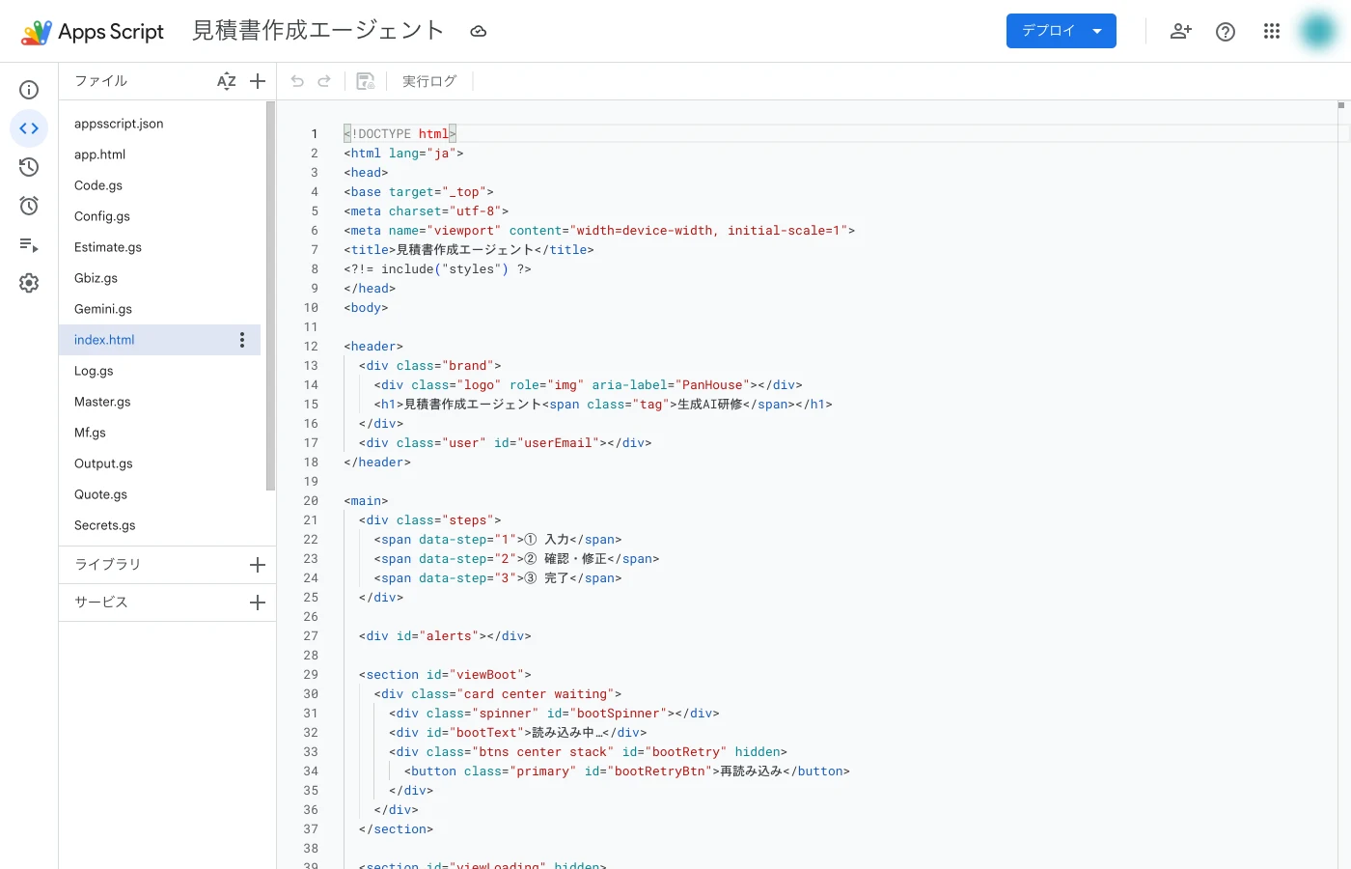Open the three-dot menu for index.html
Image resolution: width=1351 pixels, height=869 pixels.
click(x=242, y=340)
